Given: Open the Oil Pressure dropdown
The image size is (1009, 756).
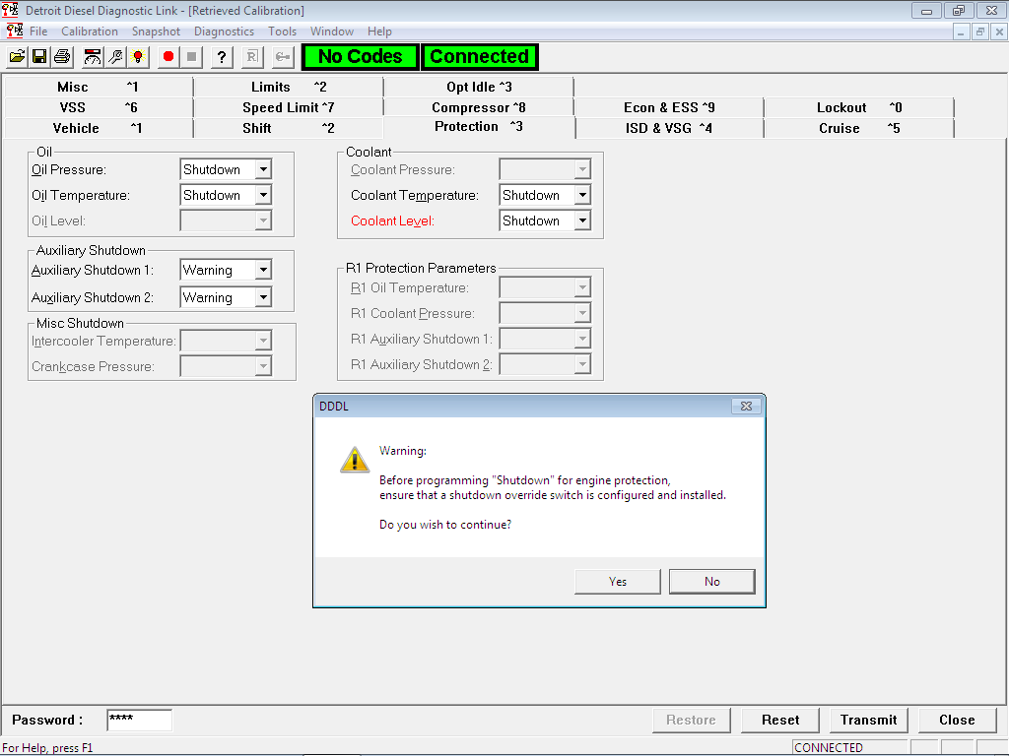Looking at the screenshot, I should click(x=263, y=169).
